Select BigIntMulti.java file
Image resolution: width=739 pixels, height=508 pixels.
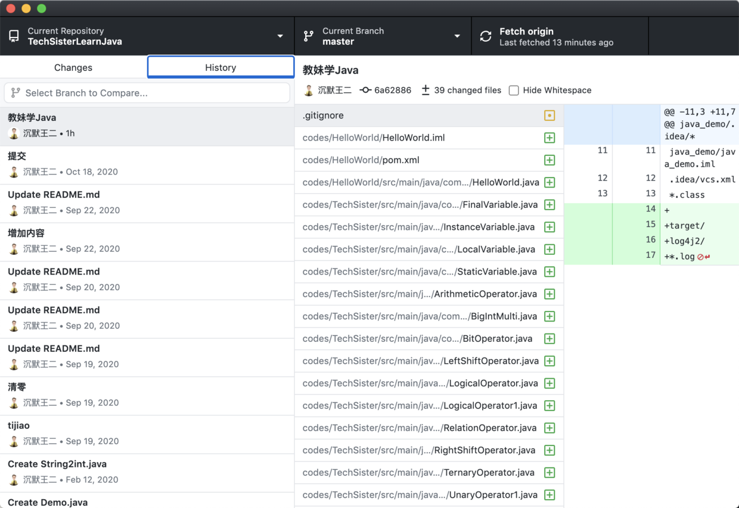tap(429, 316)
